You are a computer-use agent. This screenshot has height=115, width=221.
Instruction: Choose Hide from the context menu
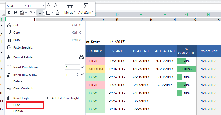click(x=17, y=105)
